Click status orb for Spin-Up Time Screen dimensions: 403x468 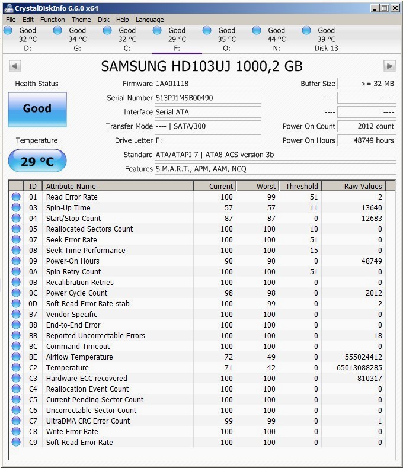pyautogui.click(x=16, y=207)
